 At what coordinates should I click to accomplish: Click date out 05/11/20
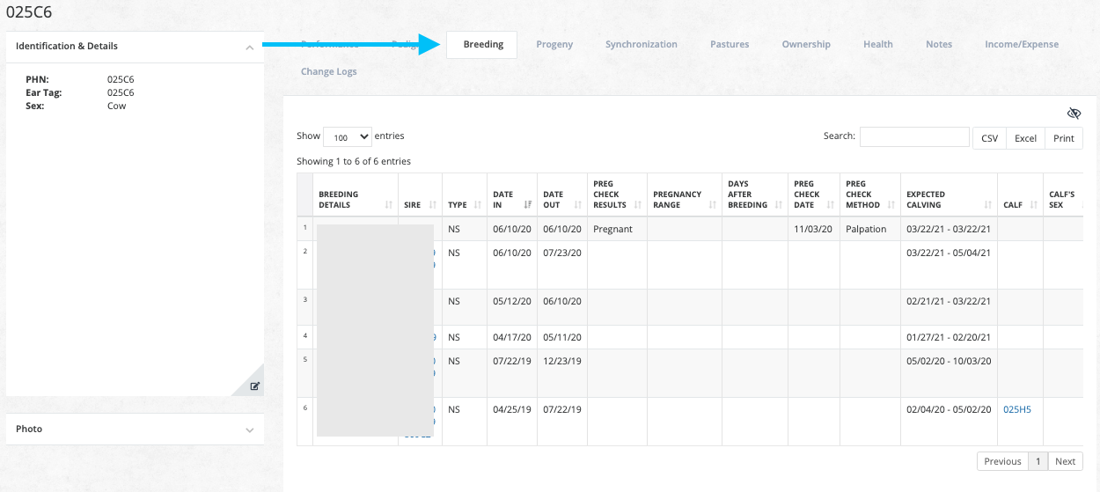point(562,338)
